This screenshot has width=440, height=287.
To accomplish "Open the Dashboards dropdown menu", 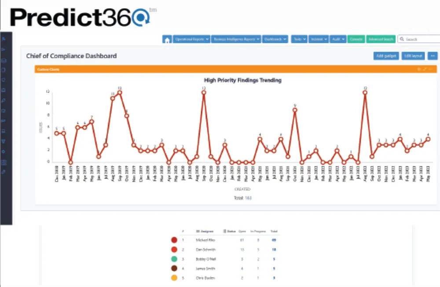I will pos(275,39).
